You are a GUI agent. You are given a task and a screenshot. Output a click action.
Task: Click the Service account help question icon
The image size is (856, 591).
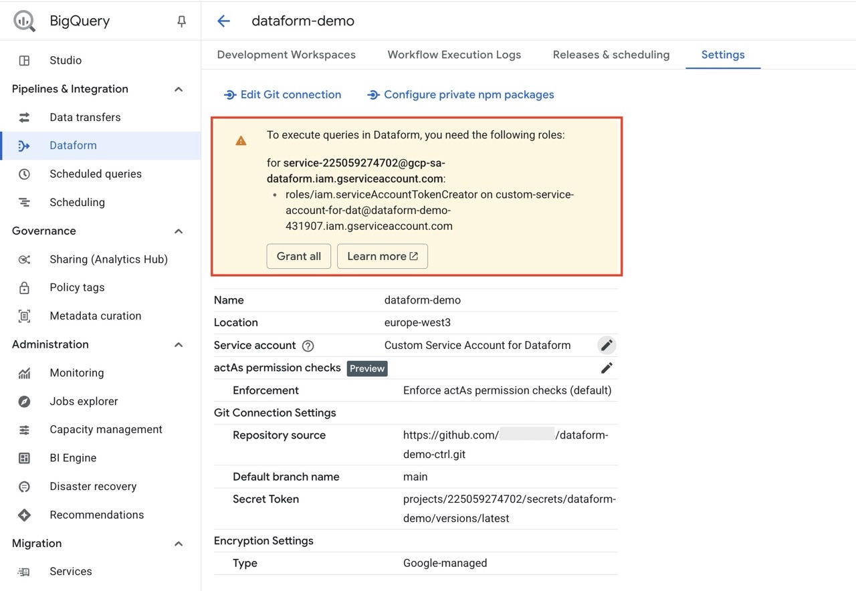point(308,346)
